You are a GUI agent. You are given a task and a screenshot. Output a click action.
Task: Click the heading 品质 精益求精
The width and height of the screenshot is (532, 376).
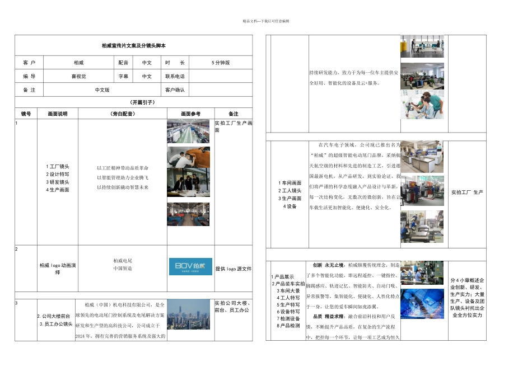click(328, 316)
